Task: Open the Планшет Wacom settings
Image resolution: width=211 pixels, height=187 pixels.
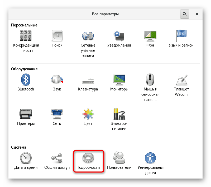Action: pos(181,80)
